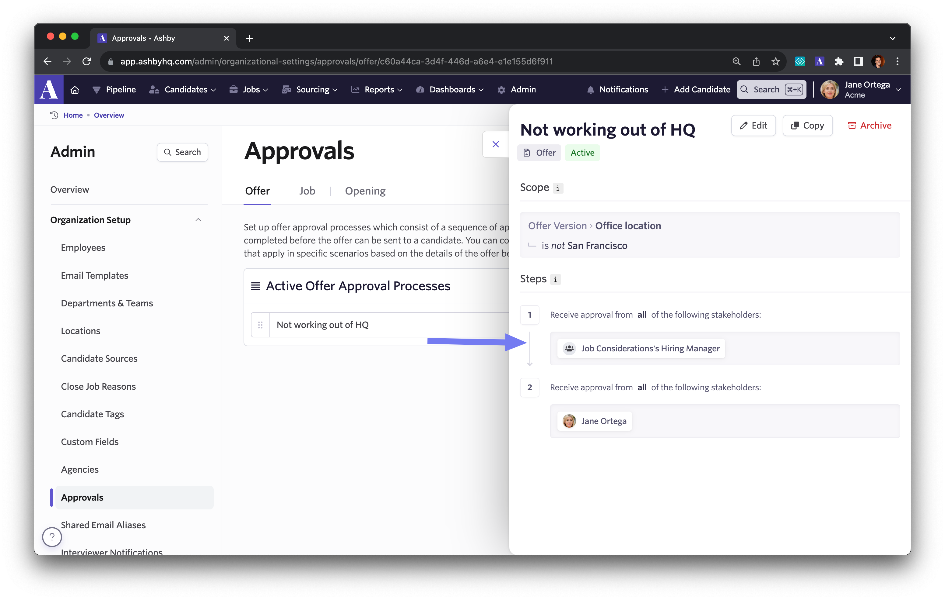Click the Edit button
945x600 pixels.
[753, 126]
